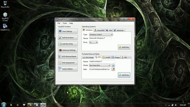Click the EasyBCD taskbar button
Image resolution: width=190 pixels, height=107 pixels.
point(43,105)
